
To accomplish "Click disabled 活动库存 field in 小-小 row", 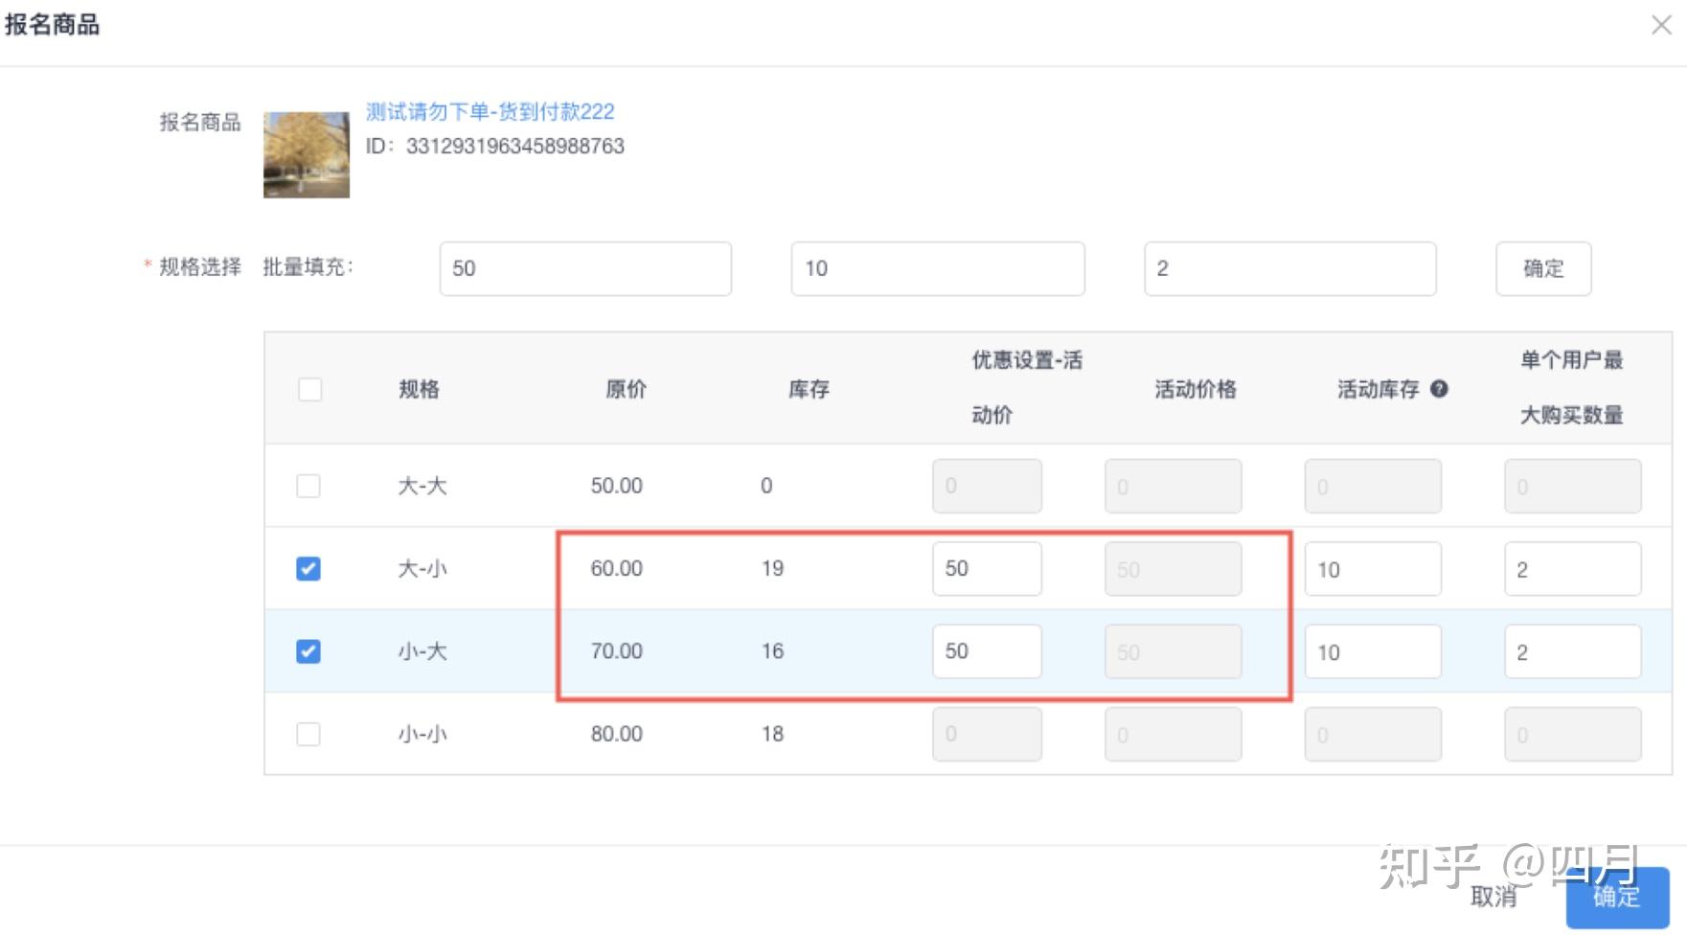I will click(1373, 735).
